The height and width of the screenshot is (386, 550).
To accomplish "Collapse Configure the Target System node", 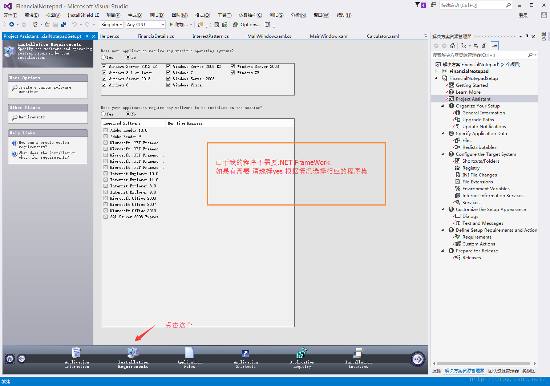I will 442,154.
